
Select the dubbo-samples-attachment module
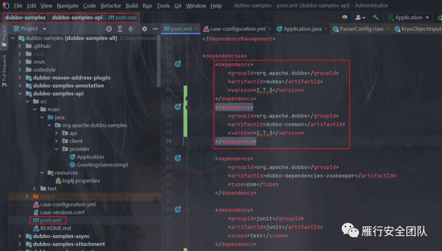pos(69,244)
